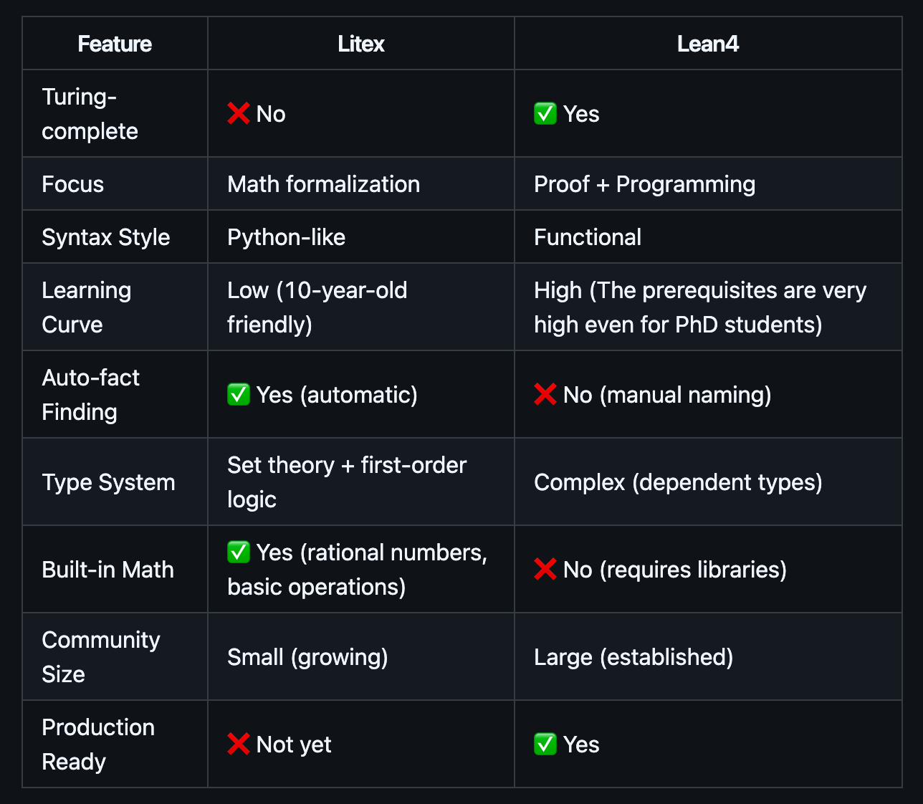Viewport: 923px width, 804px height.
Task: Click the "Lean4" column header
Action: 707,44
